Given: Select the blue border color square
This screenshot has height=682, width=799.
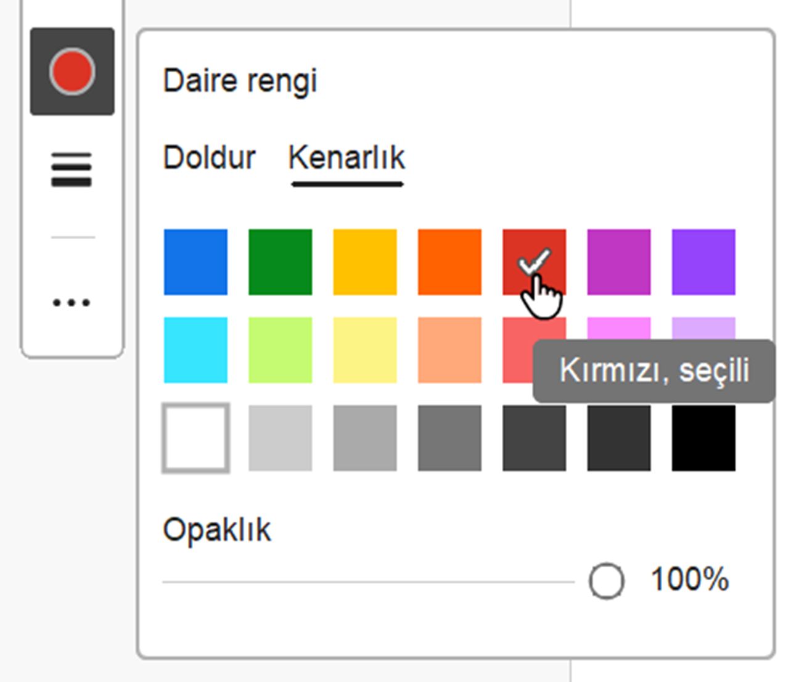Looking at the screenshot, I should 195,260.
